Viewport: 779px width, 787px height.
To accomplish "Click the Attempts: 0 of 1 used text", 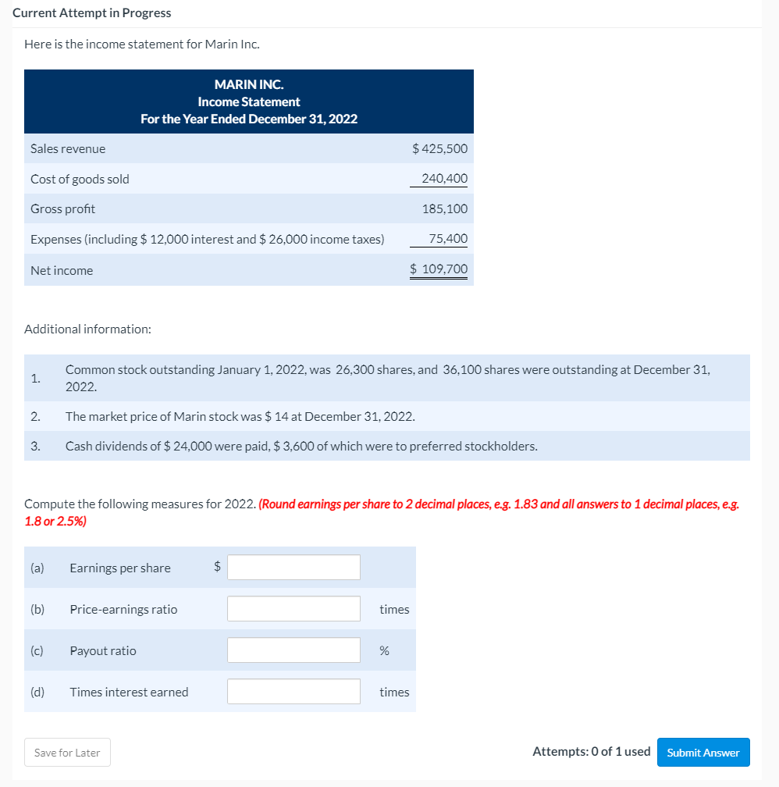I will pyautogui.click(x=592, y=751).
